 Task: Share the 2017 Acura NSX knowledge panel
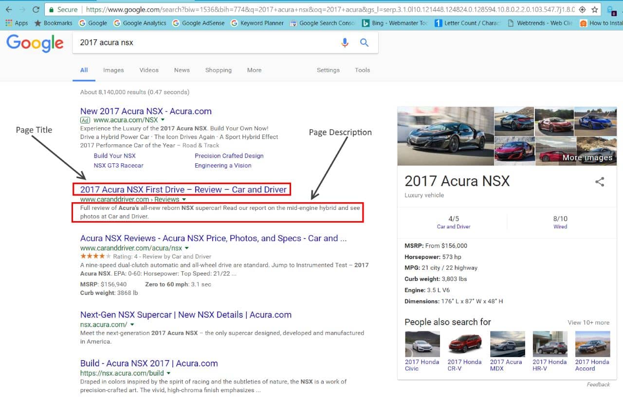(x=600, y=182)
